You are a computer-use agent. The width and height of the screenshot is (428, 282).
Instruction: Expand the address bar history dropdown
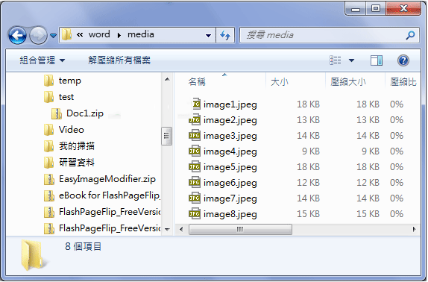[208, 35]
